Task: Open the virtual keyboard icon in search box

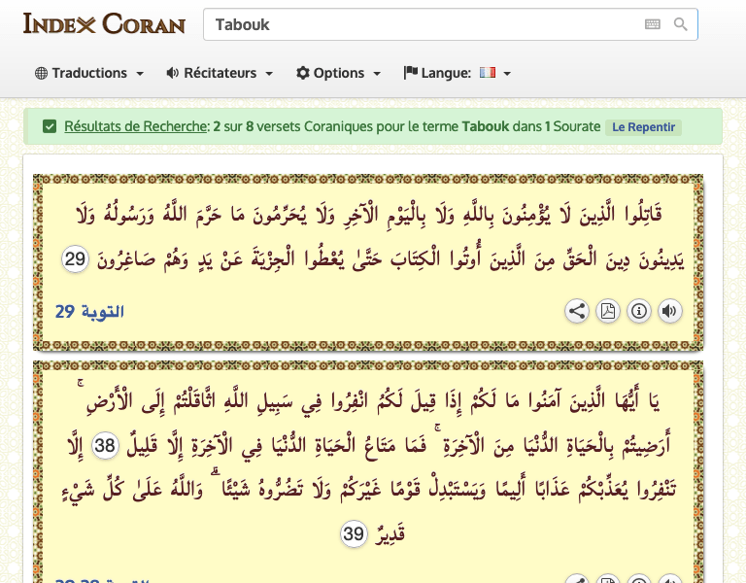Action: click(x=653, y=24)
